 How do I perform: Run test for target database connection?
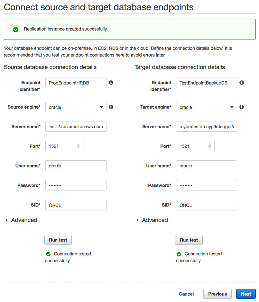189,240
